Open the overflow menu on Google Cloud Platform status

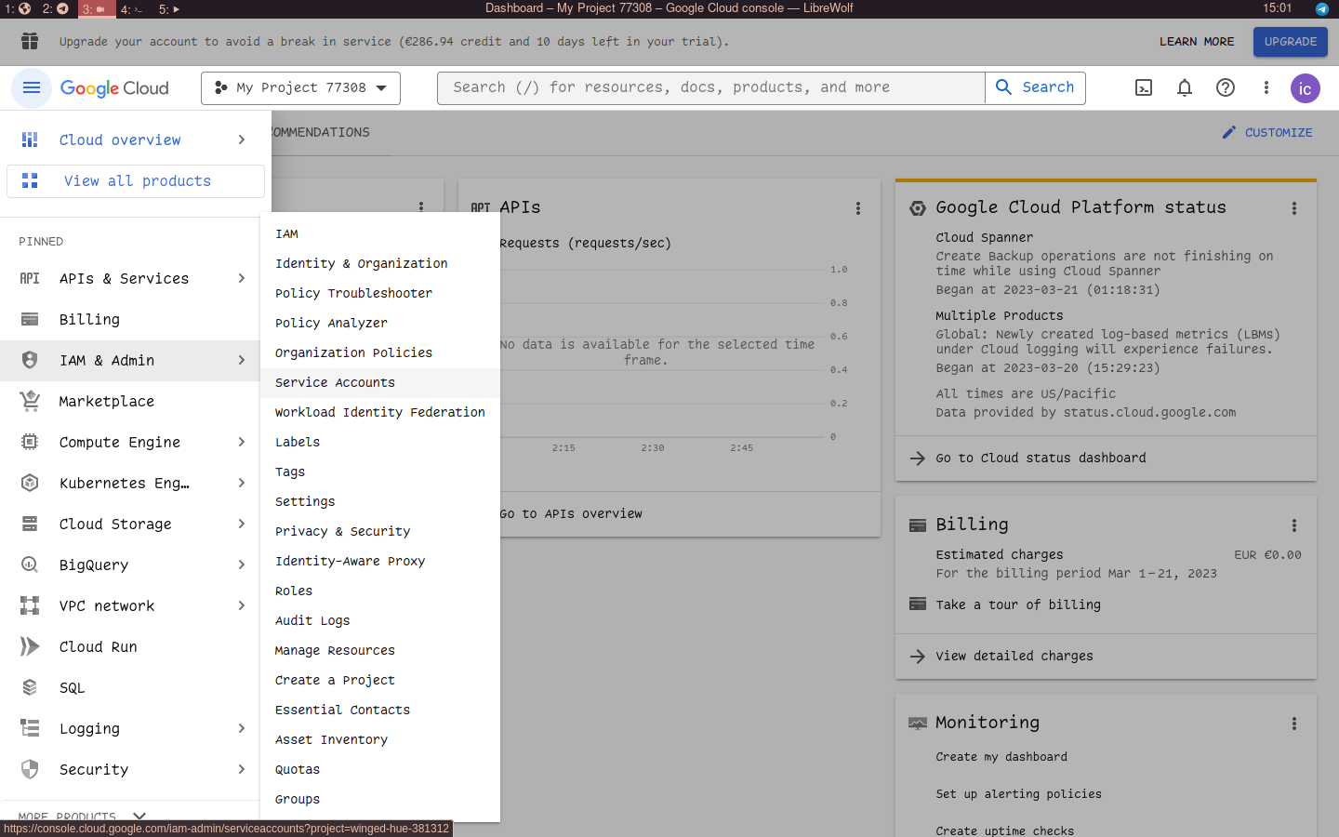[x=1293, y=208]
